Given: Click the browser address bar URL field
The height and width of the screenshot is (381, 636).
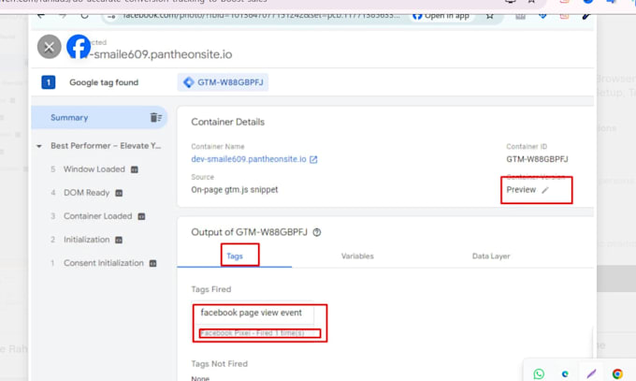Looking at the screenshot, I should pos(260,16).
